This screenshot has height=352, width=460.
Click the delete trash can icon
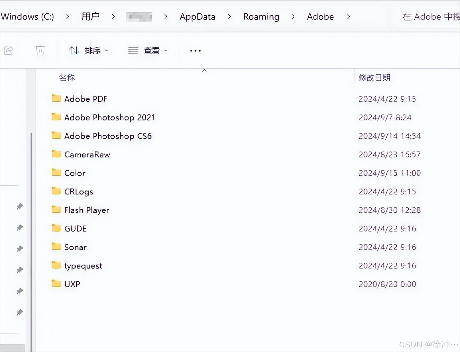coord(40,50)
